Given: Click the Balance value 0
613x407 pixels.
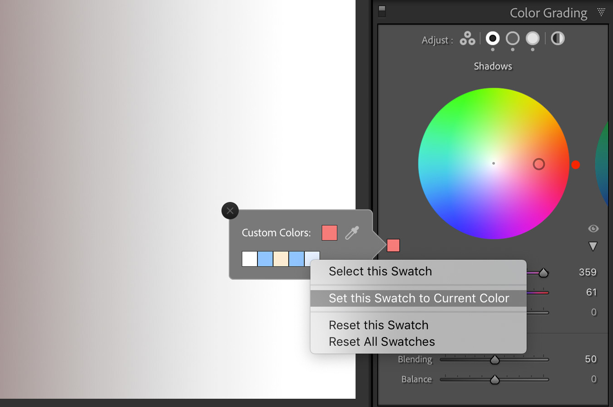Looking at the screenshot, I should (594, 379).
